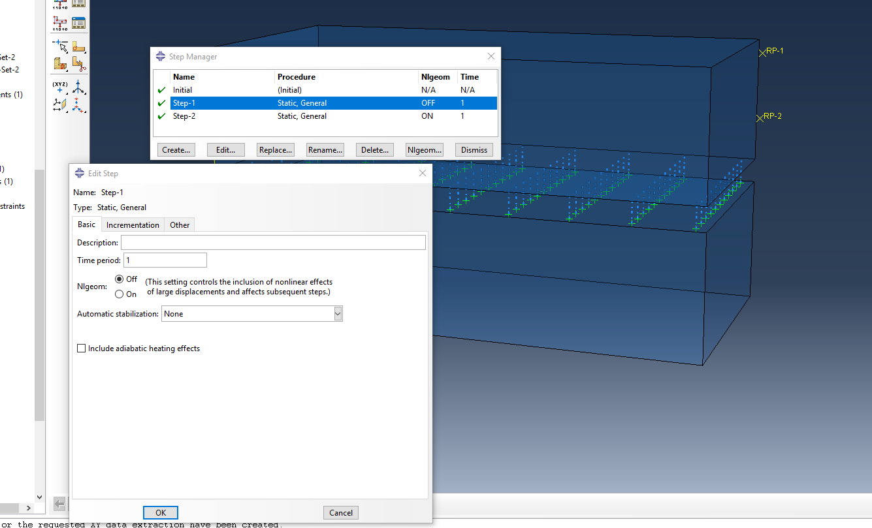Click the Edit... button in Step Manager
The width and height of the screenshot is (872, 528).
click(226, 150)
